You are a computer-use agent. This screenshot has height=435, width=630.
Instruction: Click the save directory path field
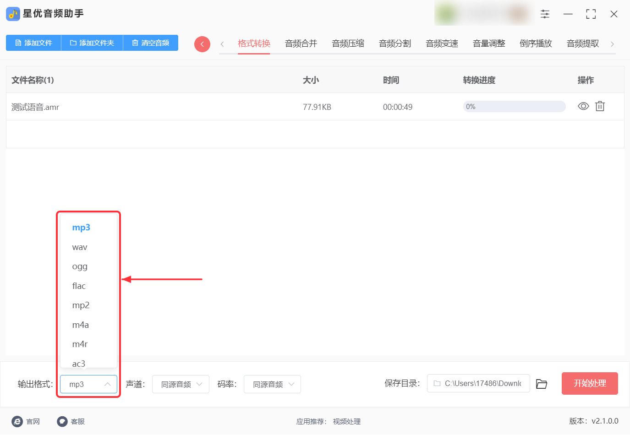point(478,383)
